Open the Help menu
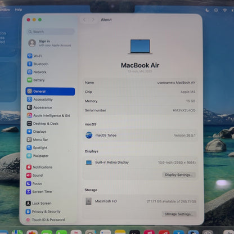 19,10
